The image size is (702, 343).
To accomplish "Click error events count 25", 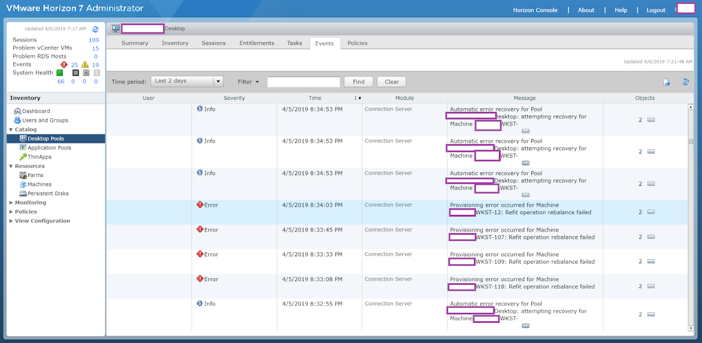I will (x=75, y=65).
